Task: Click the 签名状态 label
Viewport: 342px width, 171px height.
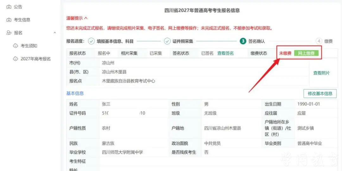Action: click(181, 53)
